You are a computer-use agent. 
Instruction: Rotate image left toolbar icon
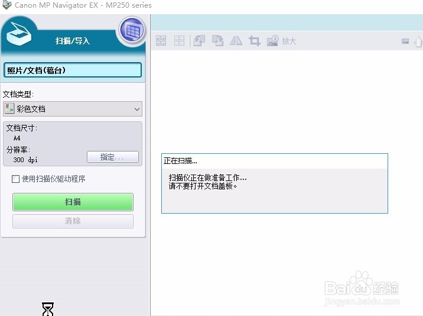(199, 41)
